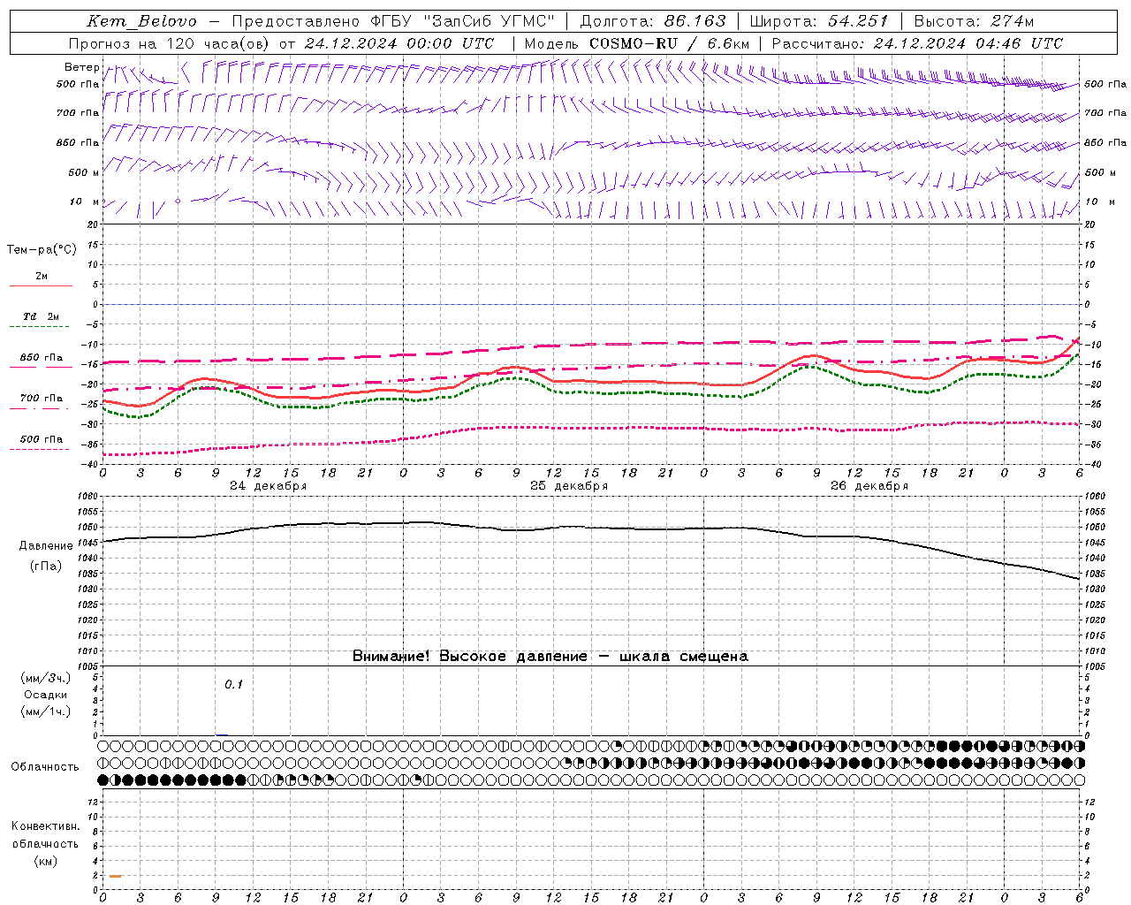Click the 'Долгота: 86.163' longitude value
The height and width of the screenshot is (905, 1131).
point(653,21)
